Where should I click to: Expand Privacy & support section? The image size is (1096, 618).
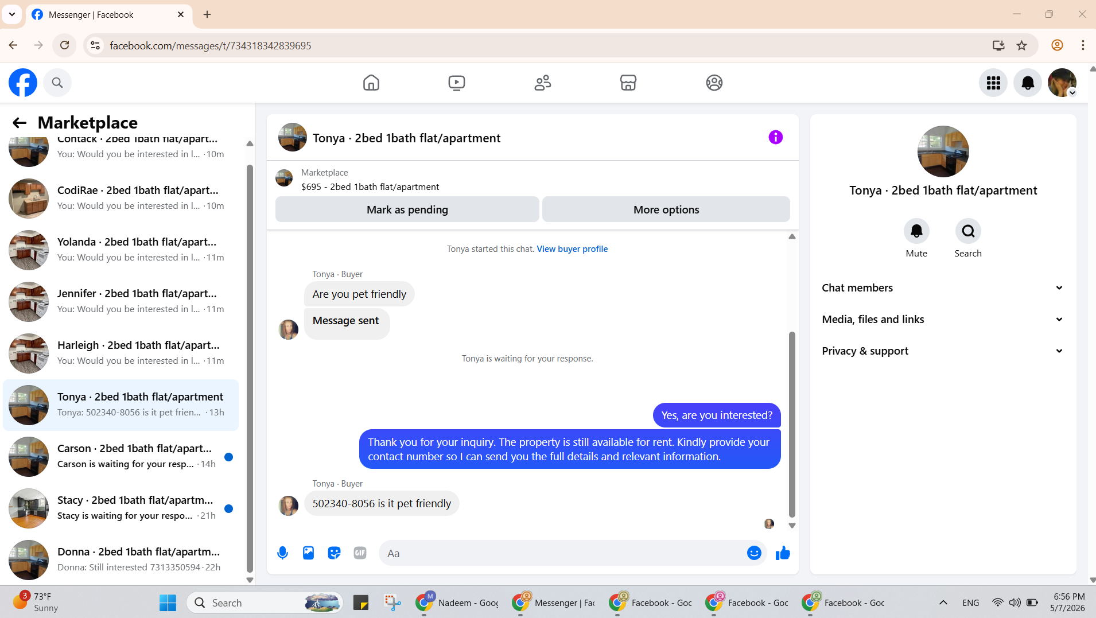[x=943, y=351]
